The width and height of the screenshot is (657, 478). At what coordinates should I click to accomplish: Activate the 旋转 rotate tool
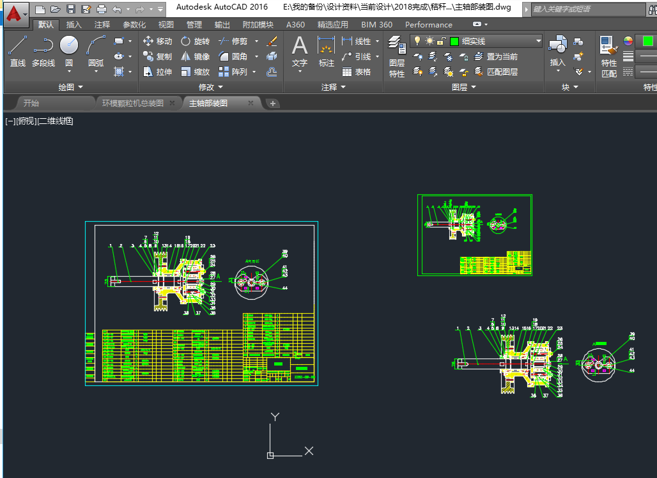(x=196, y=41)
